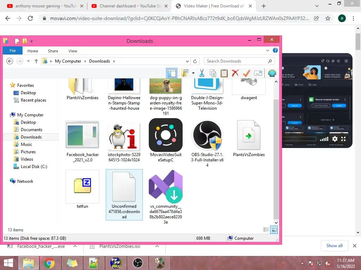The width and height of the screenshot is (361, 270).
Task: Open menu arrow for PlantsVsZombies.iso download
Action: 157,246
